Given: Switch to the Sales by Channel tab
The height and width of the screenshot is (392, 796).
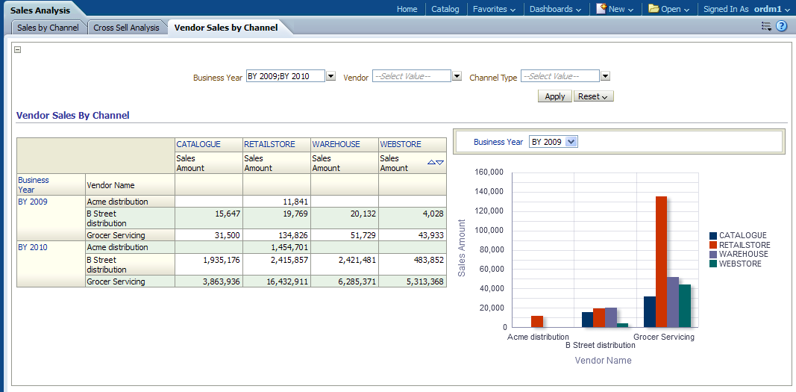Looking at the screenshot, I should pyautogui.click(x=48, y=28).
